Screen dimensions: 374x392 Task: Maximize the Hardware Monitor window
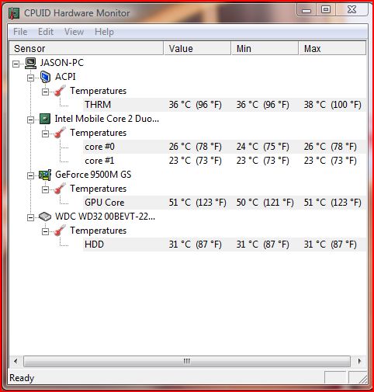[326, 10]
